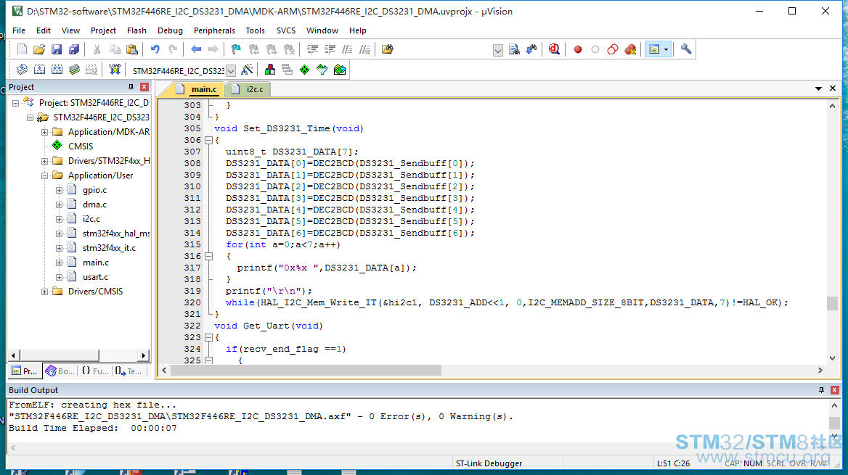Expand the Drivers/STM32F4xx_H folder
Image resolution: width=848 pixels, height=475 pixels.
45,161
